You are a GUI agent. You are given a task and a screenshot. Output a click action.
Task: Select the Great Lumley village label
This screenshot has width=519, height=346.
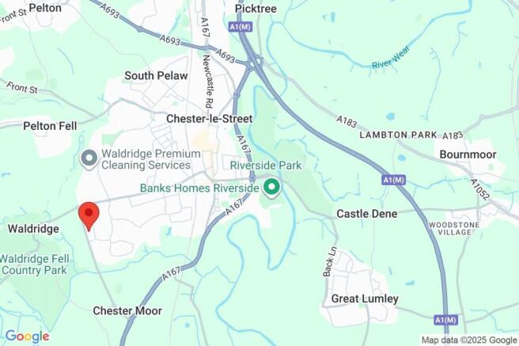coord(365,298)
